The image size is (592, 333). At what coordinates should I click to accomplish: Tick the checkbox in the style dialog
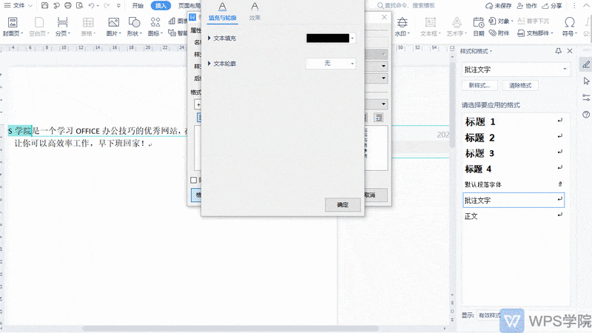tap(194, 180)
